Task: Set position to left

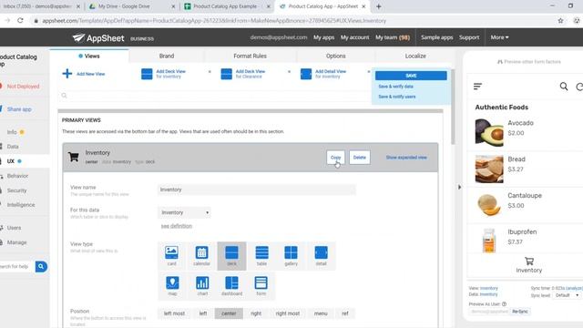Action: pos(202,313)
